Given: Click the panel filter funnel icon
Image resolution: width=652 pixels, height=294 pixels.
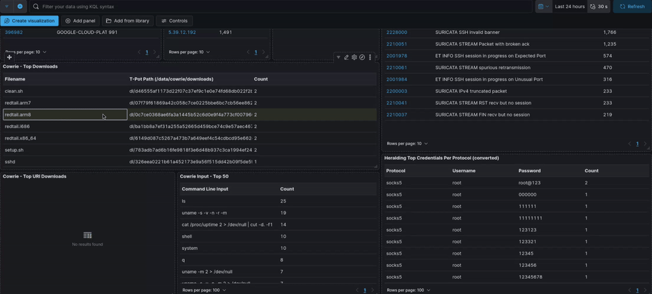Looking at the screenshot, I should coord(338,58).
